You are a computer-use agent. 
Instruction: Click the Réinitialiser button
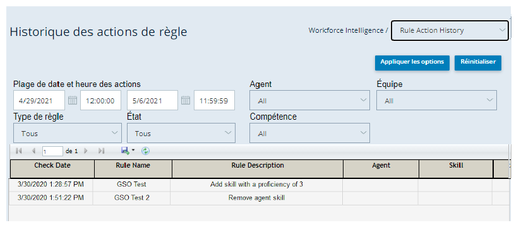click(x=478, y=62)
